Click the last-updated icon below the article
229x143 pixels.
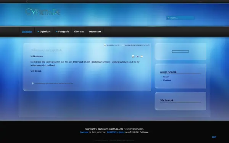point(33,83)
